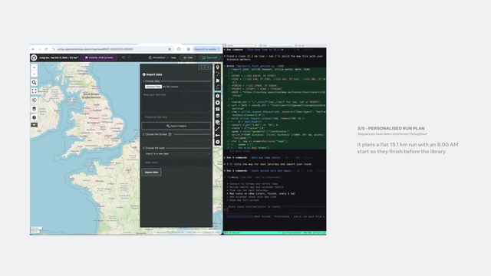Click the Layer name input field
Image resolution: width=491 pixels, height=276 pixels.
pos(176,163)
